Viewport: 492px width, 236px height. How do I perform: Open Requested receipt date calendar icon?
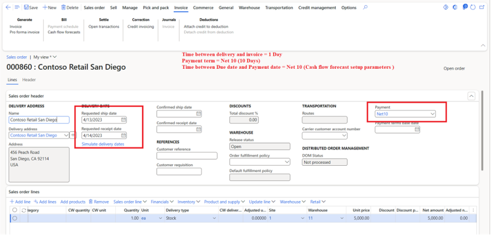(x=123, y=136)
